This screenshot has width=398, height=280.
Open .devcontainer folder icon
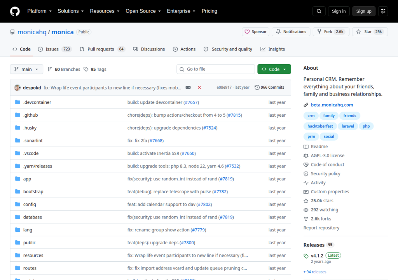(17, 102)
